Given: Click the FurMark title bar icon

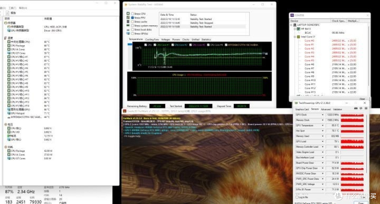Looking at the screenshot, I should [x=125, y=111].
